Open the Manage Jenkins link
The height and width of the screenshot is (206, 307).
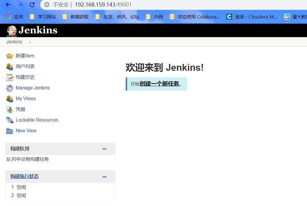pos(33,88)
